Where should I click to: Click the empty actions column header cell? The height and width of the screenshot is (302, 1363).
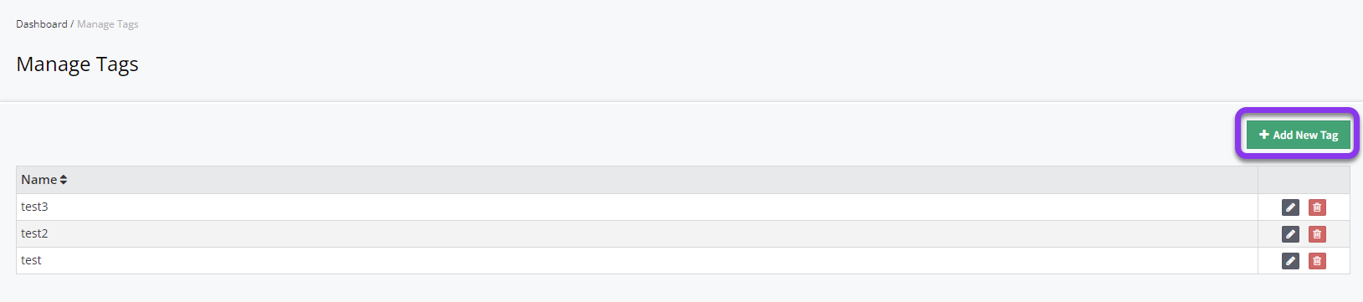coord(1304,180)
